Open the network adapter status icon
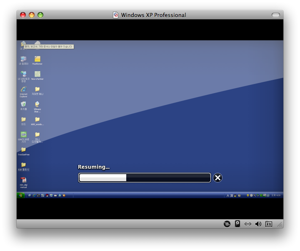The height and width of the screenshot is (251, 300). coord(248,224)
